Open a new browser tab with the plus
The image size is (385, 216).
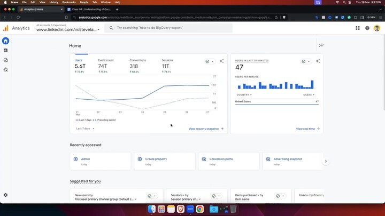click(x=117, y=9)
